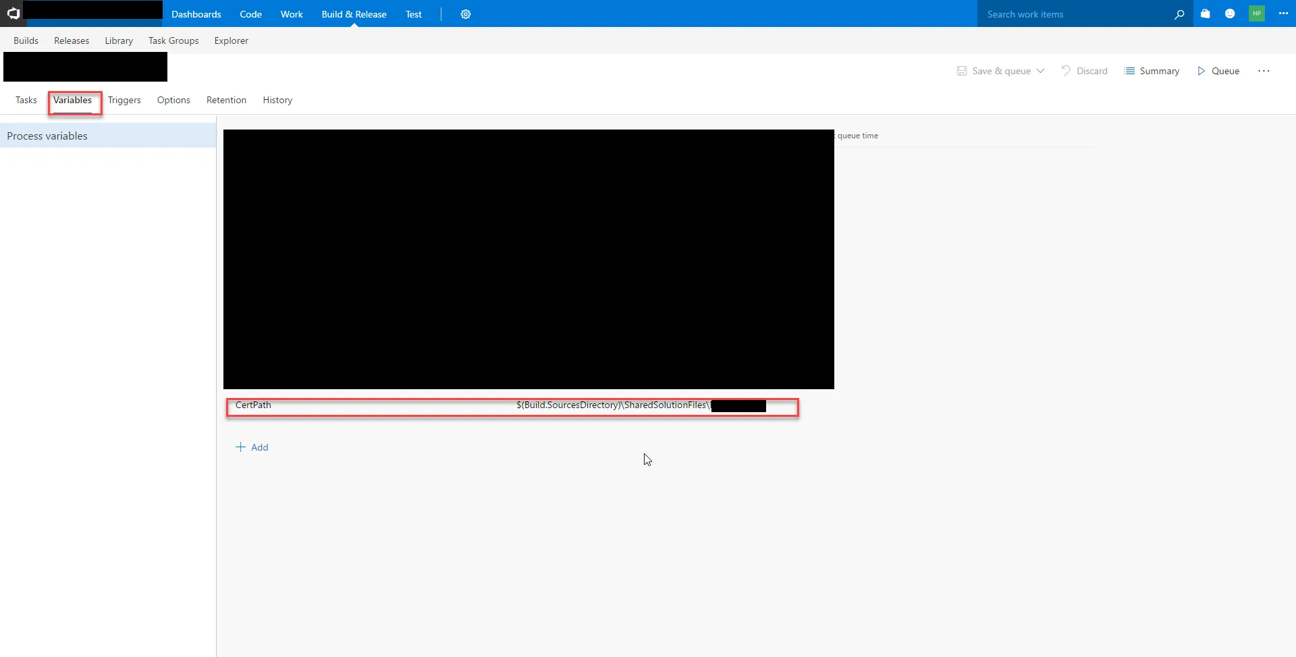Switch to the Triggers tab

pos(124,100)
